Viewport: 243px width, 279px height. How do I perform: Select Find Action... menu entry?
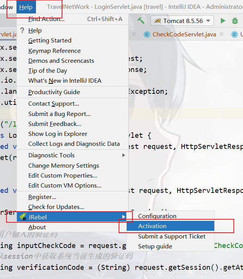[73, 19]
